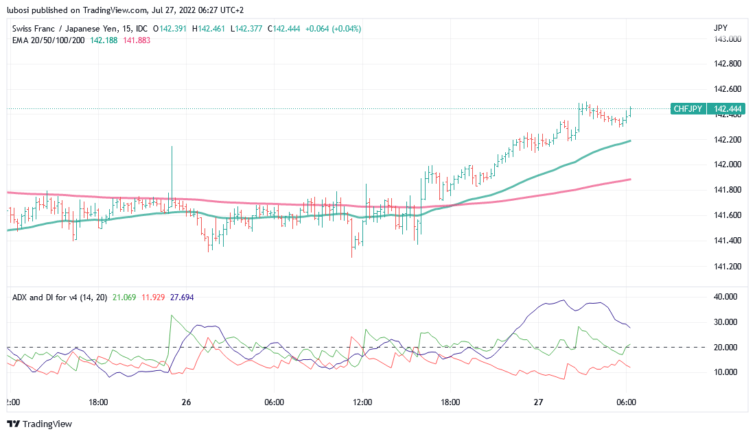
Task: Select the EMA 20/50/100/200 indicator legend
Action: pyautogui.click(x=49, y=40)
